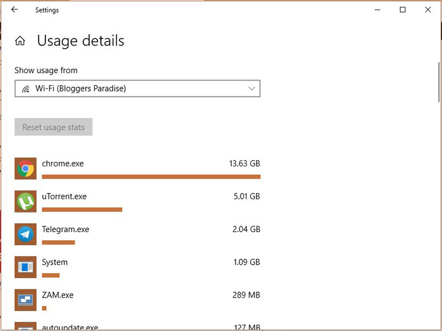The width and height of the screenshot is (442, 331).
Task: Click the Reset usage stats button
Action: 54,127
